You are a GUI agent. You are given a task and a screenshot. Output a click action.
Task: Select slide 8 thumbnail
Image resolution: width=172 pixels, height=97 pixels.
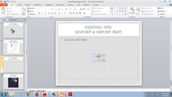13,81
